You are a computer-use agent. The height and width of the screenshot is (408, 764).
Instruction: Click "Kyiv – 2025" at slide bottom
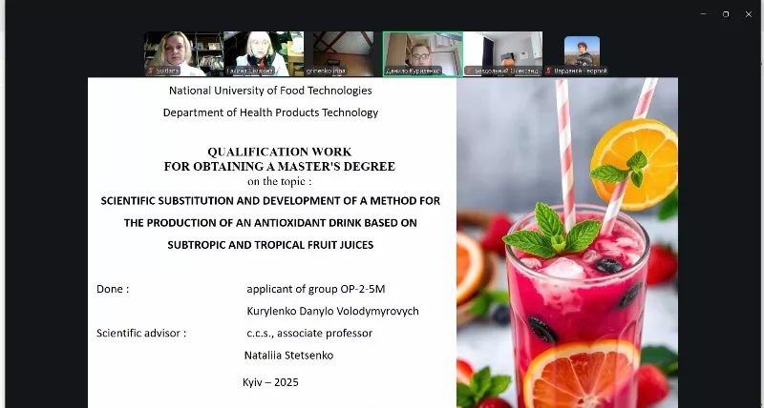tap(270, 382)
